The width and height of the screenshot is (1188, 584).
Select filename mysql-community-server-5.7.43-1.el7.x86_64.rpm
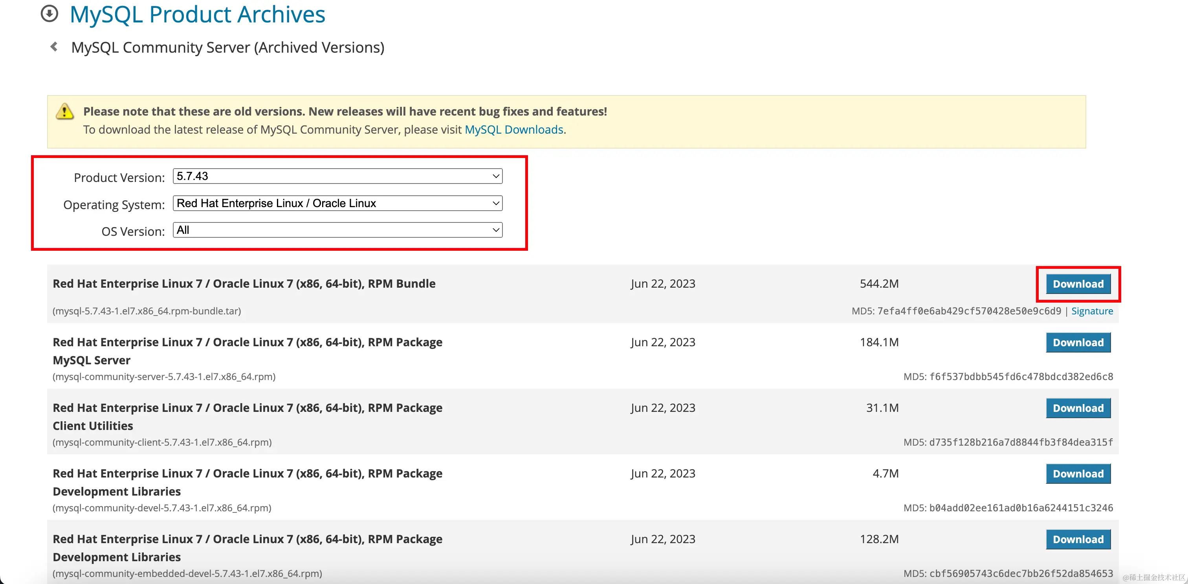click(x=164, y=376)
